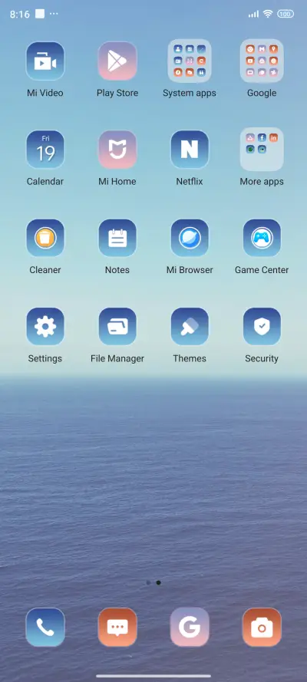307x682 pixels.
Task: Open the Phone dialer in the dock
Action: [x=45, y=628]
